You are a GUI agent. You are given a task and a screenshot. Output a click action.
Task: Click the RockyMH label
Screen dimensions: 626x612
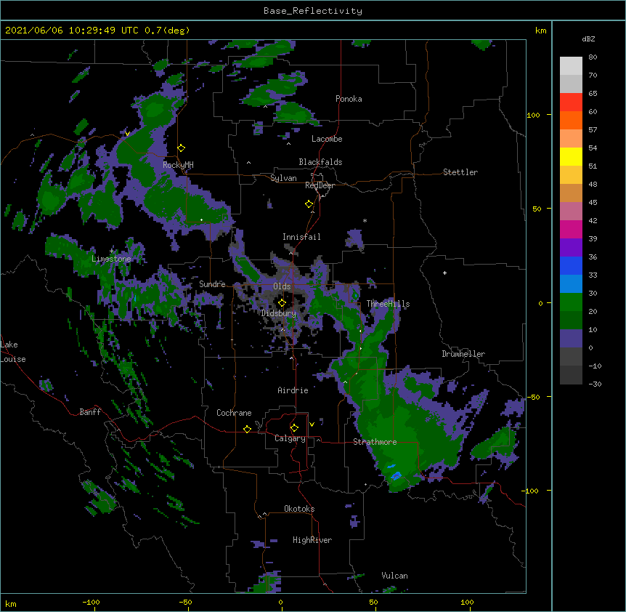[178, 165]
